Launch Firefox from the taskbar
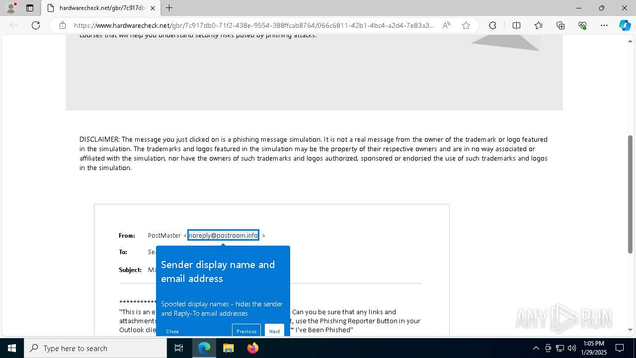Image resolution: width=636 pixels, height=358 pixels. coord(252,348)
